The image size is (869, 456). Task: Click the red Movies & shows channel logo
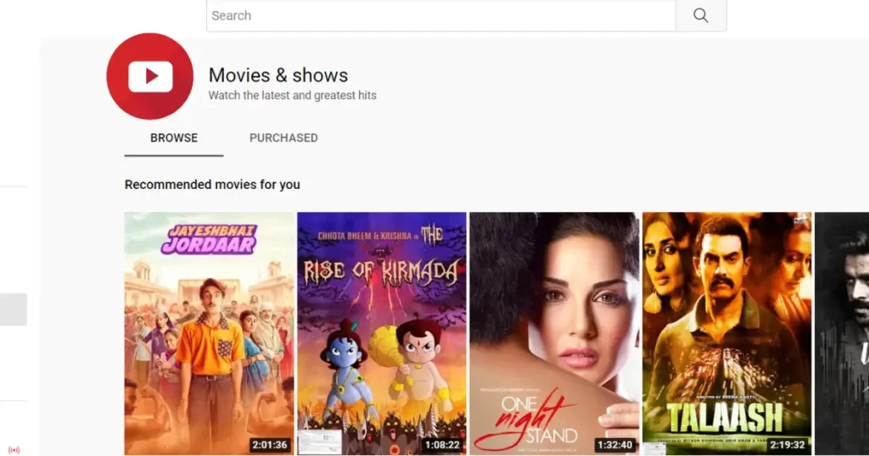[x=150, y=76]
